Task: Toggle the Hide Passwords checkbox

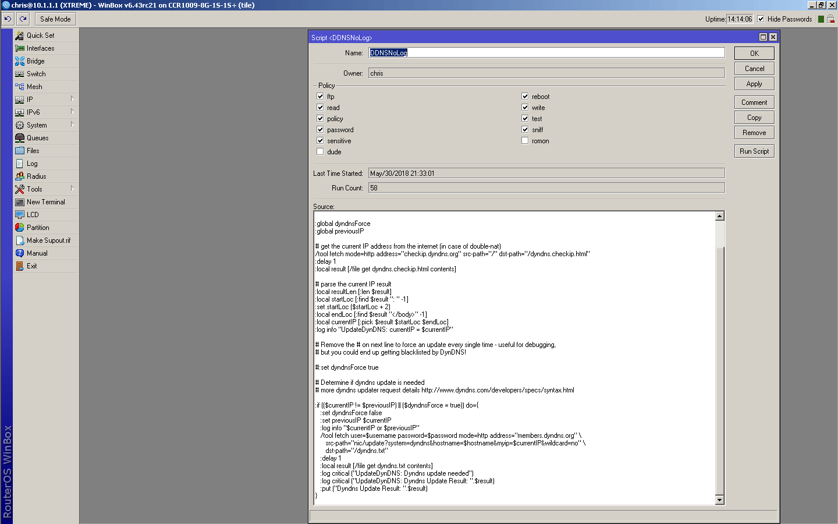Action: 761,19
